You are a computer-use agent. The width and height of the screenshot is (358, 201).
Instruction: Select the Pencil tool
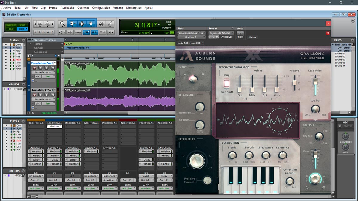[110, 24]
